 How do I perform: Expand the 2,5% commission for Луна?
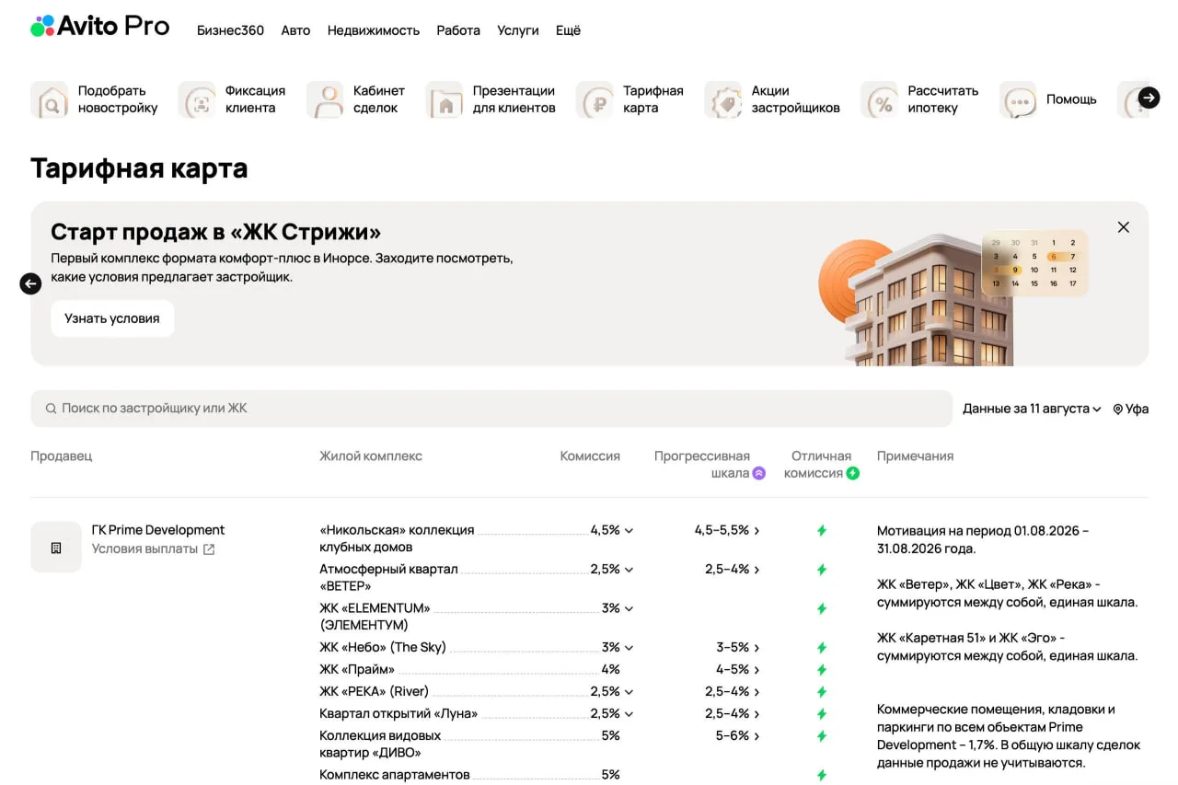(612, 713)
